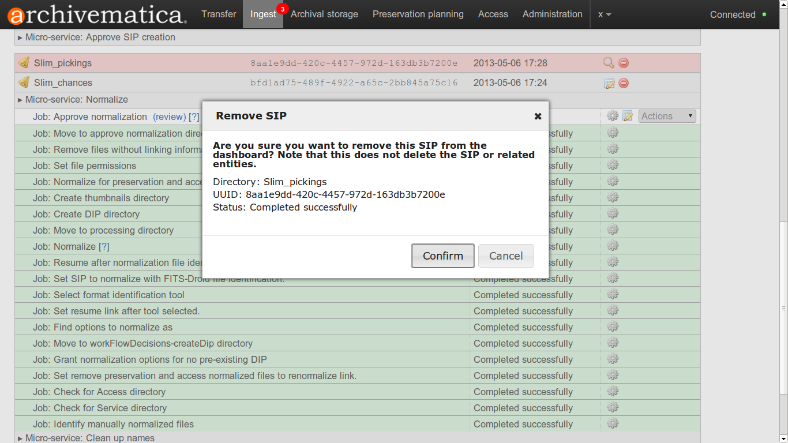Image resolution: width=788 pixels, height=443 pixels.
Task: Open the report icon for Slim_chances
Action: click(x=609, y=83)
